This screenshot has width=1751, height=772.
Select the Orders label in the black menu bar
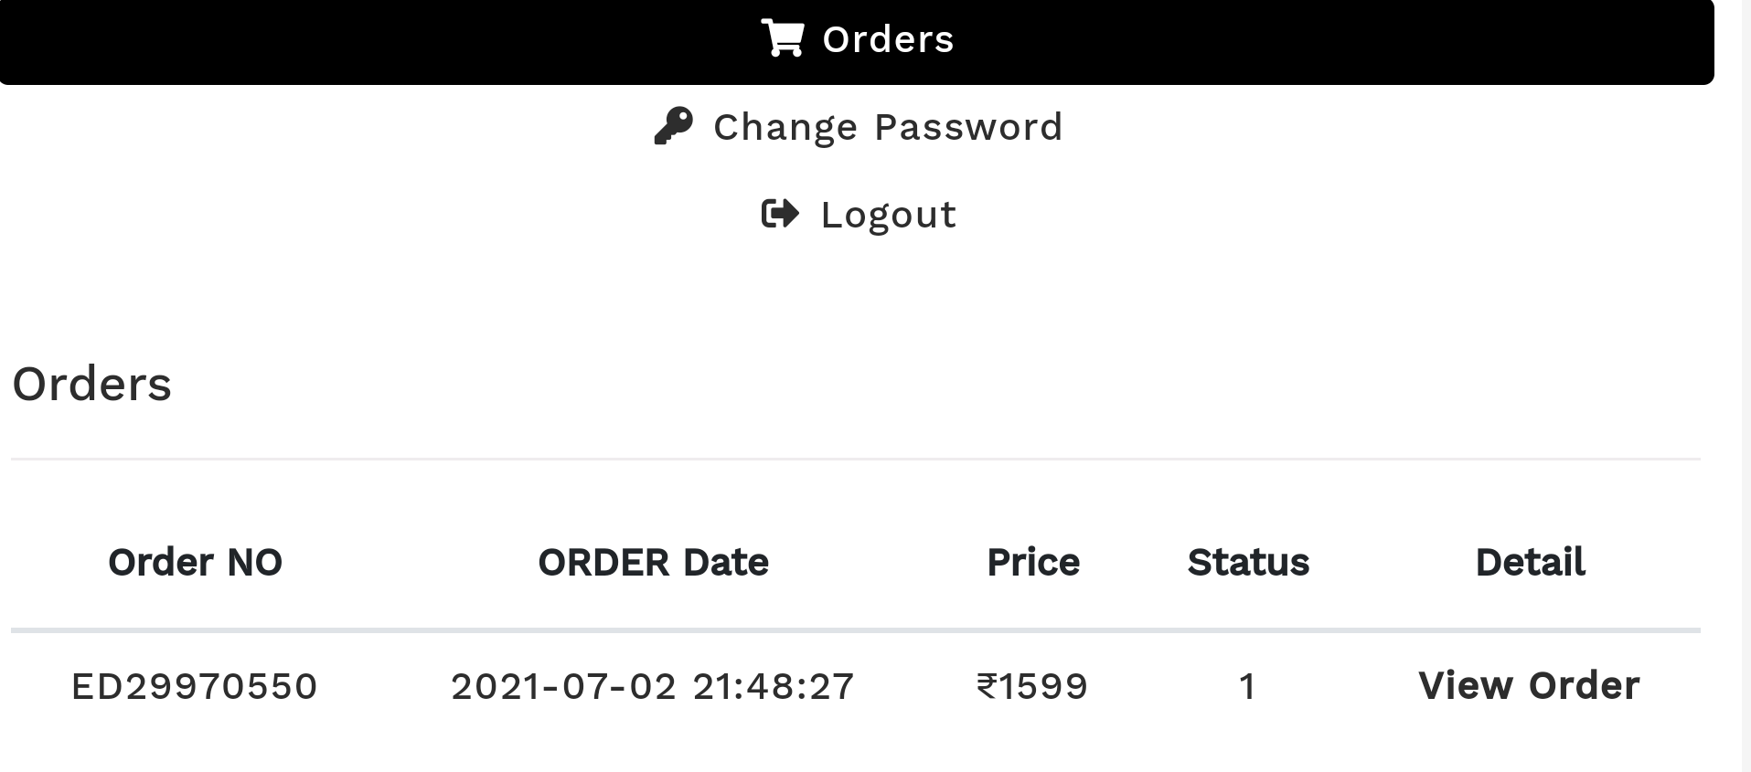pyautogui.click(x=888, y=39)
